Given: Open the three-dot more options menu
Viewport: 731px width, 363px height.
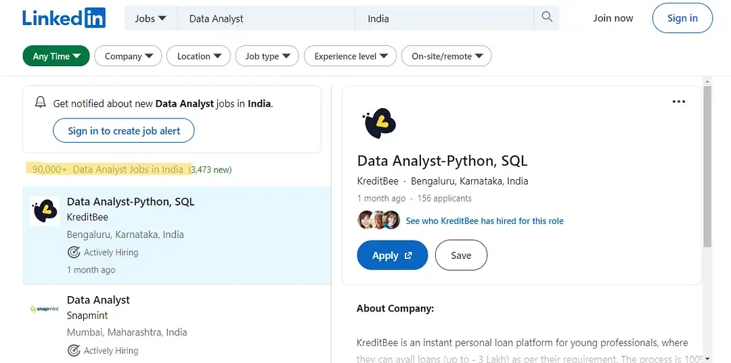Looking at the screenshot, I should pyautogui.click(x=678, y=102).
